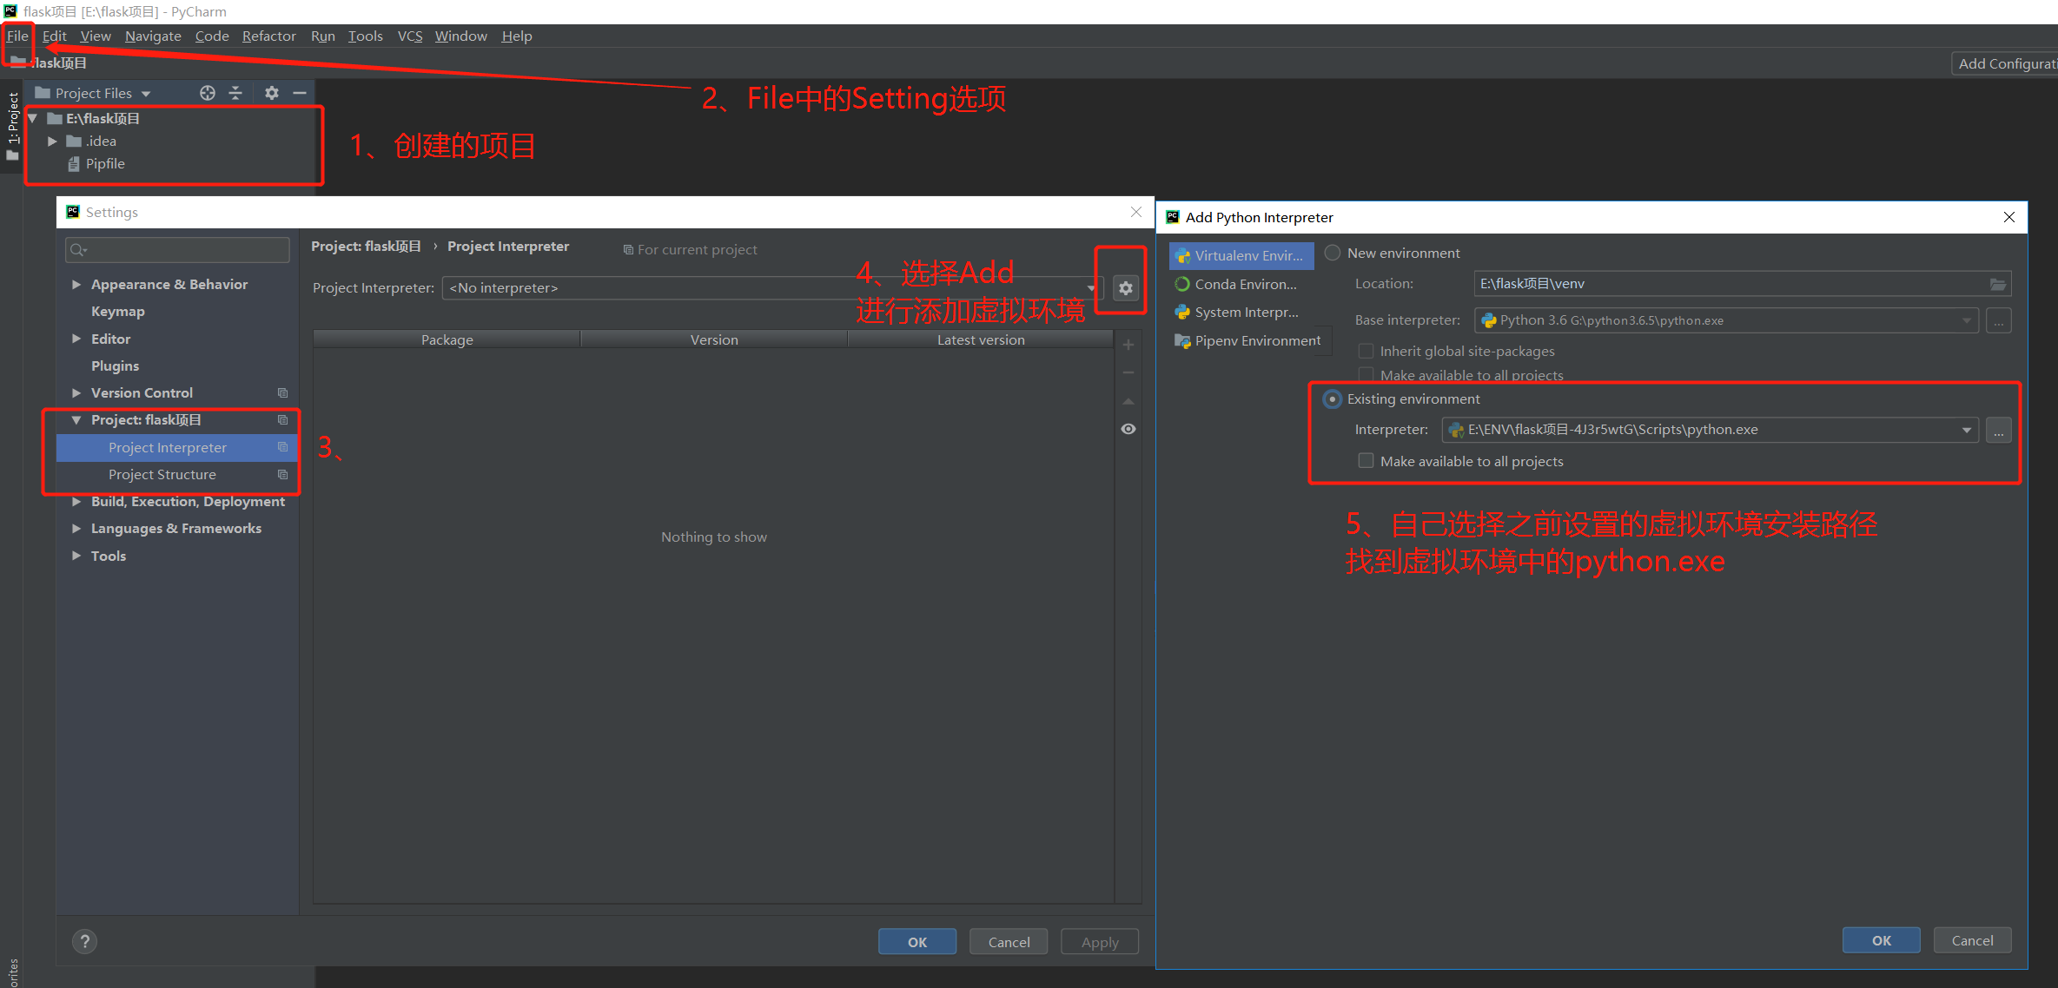Click the interpreter gear icon in Settings
The image size is (2058, 988).
click(1125, 288)
